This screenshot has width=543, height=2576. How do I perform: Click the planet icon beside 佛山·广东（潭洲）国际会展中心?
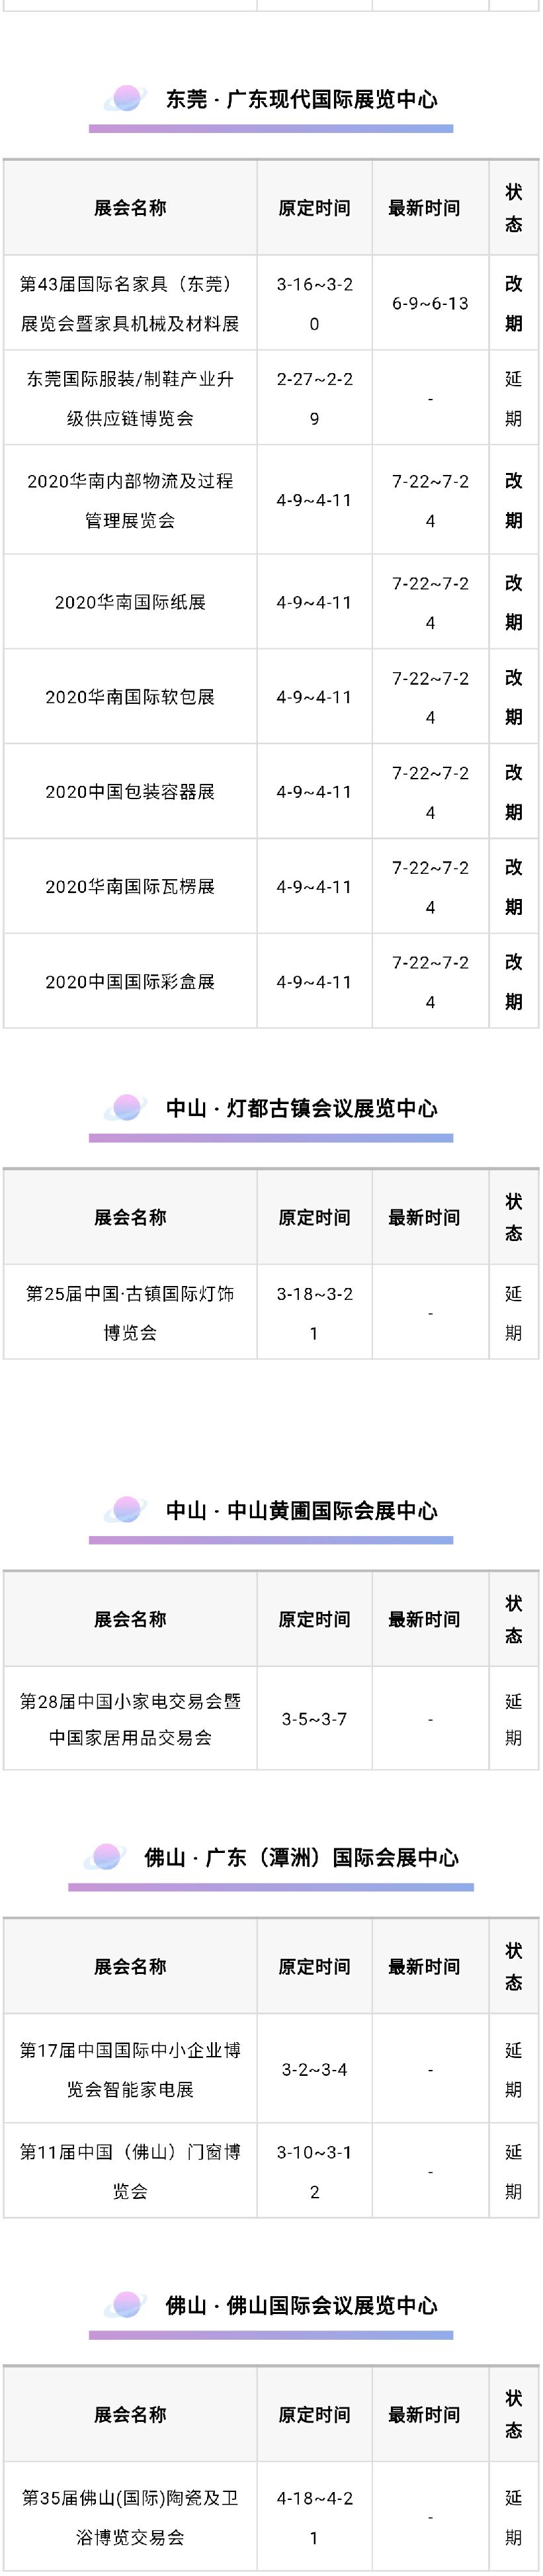(x=106, y=1857)
